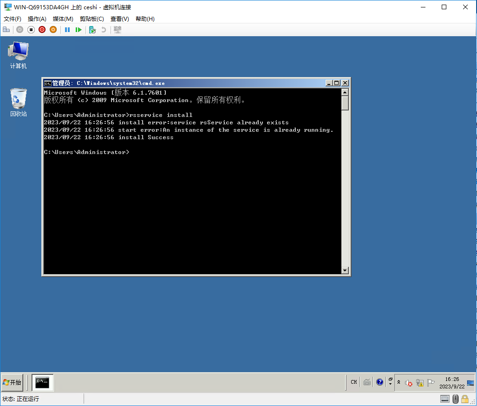This screenshot has width=477, height=406.
Task: Click the cmd window scrollbar down arrow
Action: (x=345, y=270)
